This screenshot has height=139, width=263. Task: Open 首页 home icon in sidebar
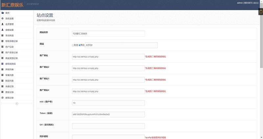3,13
